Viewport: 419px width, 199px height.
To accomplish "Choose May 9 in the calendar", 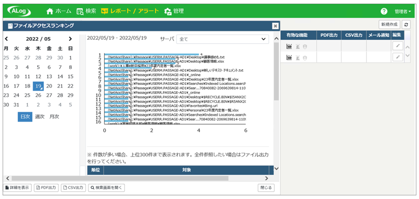I will [6, 76].
